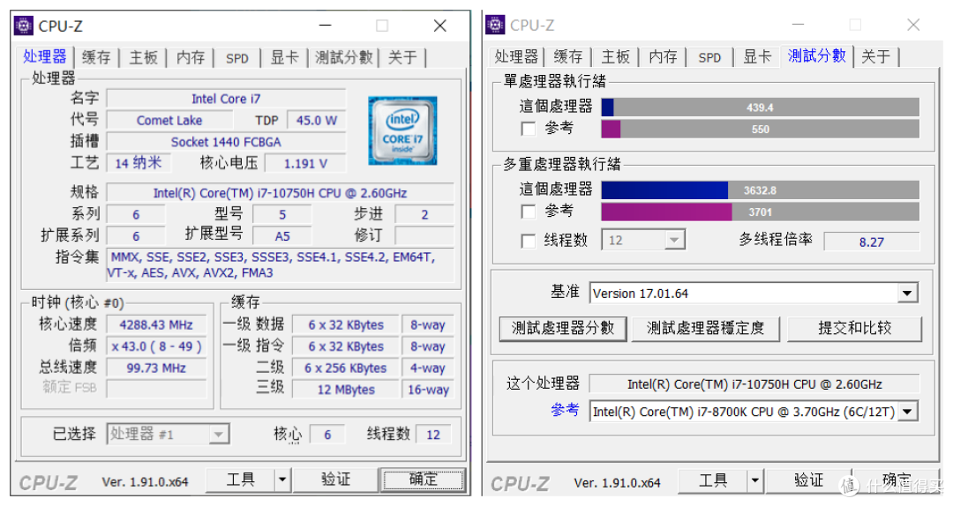Open the 关于 tab in right window
Viewport: 953px width, 506px height.
point(876,56)
